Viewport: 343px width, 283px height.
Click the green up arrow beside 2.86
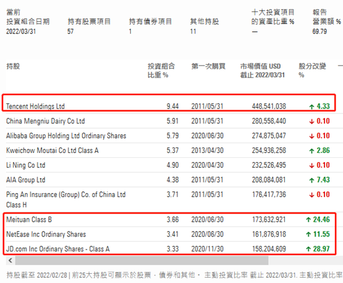point(311,151)
